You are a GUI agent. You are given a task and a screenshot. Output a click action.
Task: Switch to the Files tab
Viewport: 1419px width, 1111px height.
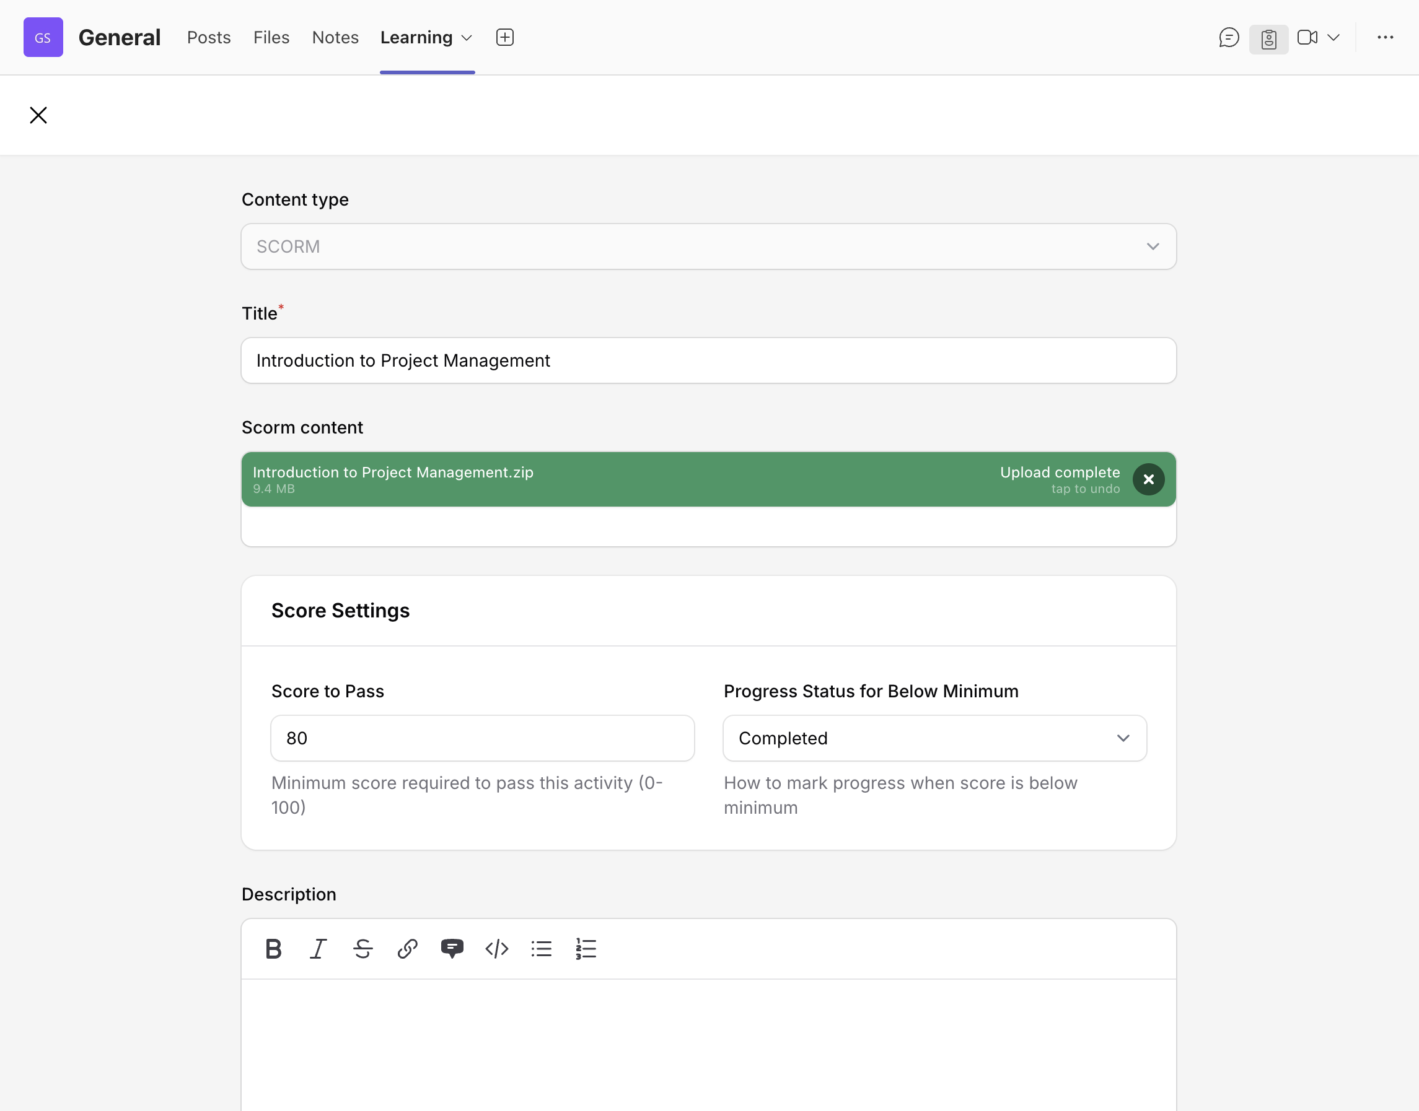coord(271,38)
